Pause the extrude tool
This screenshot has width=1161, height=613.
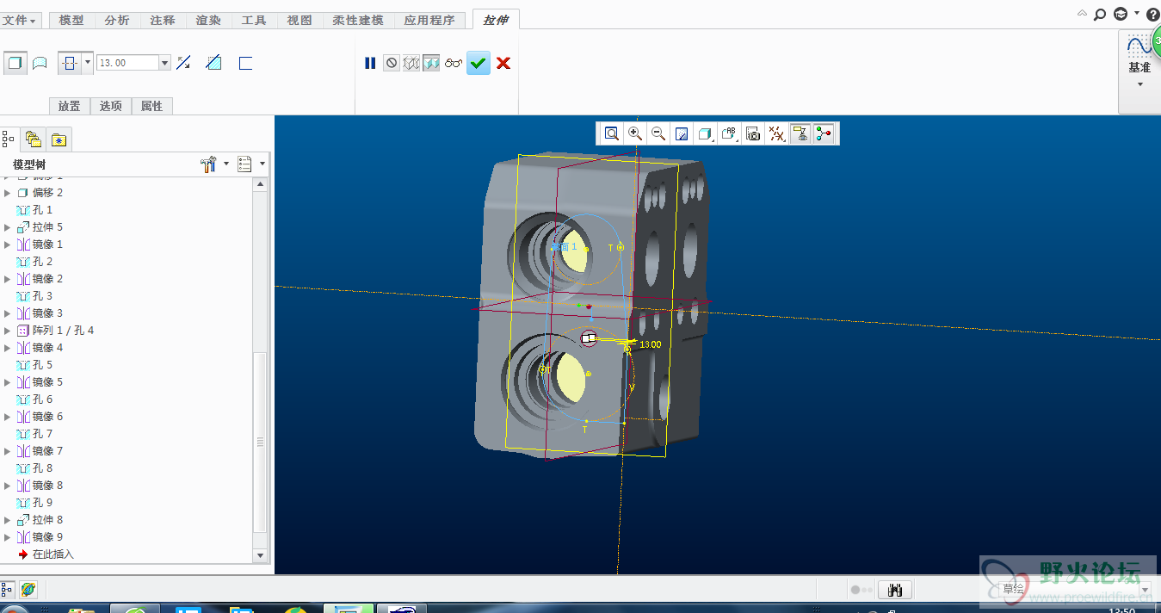(370, 63)
